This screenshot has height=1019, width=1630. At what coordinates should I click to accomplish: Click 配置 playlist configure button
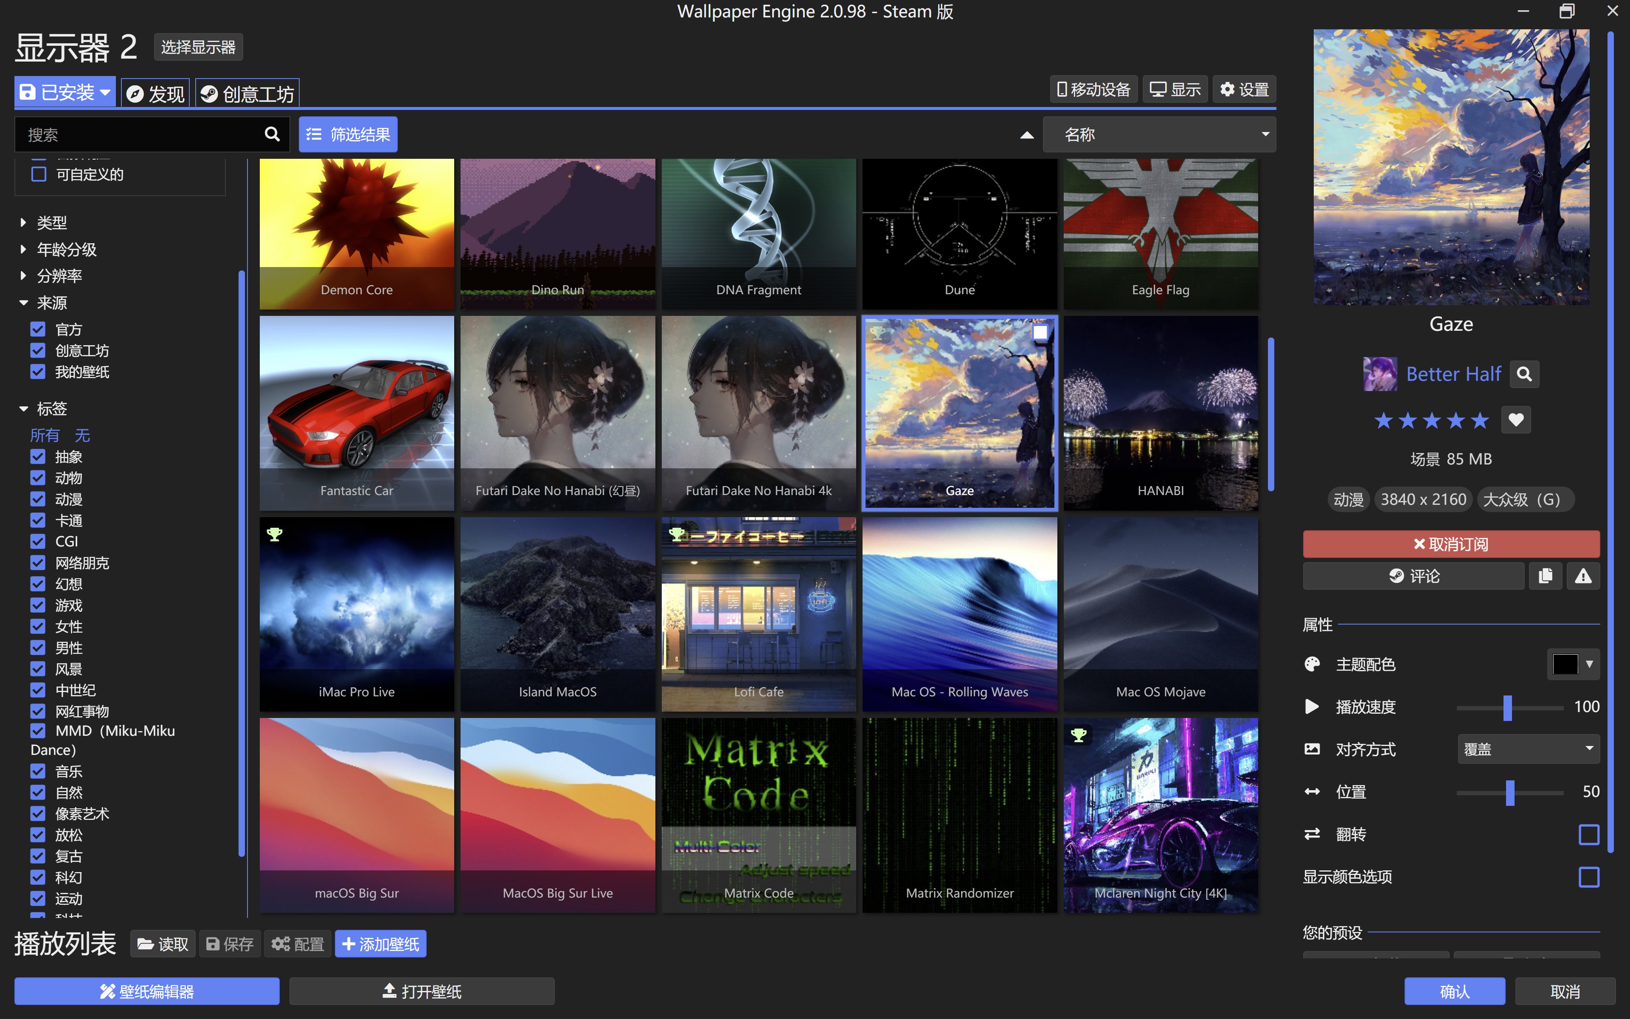point(297,943)
